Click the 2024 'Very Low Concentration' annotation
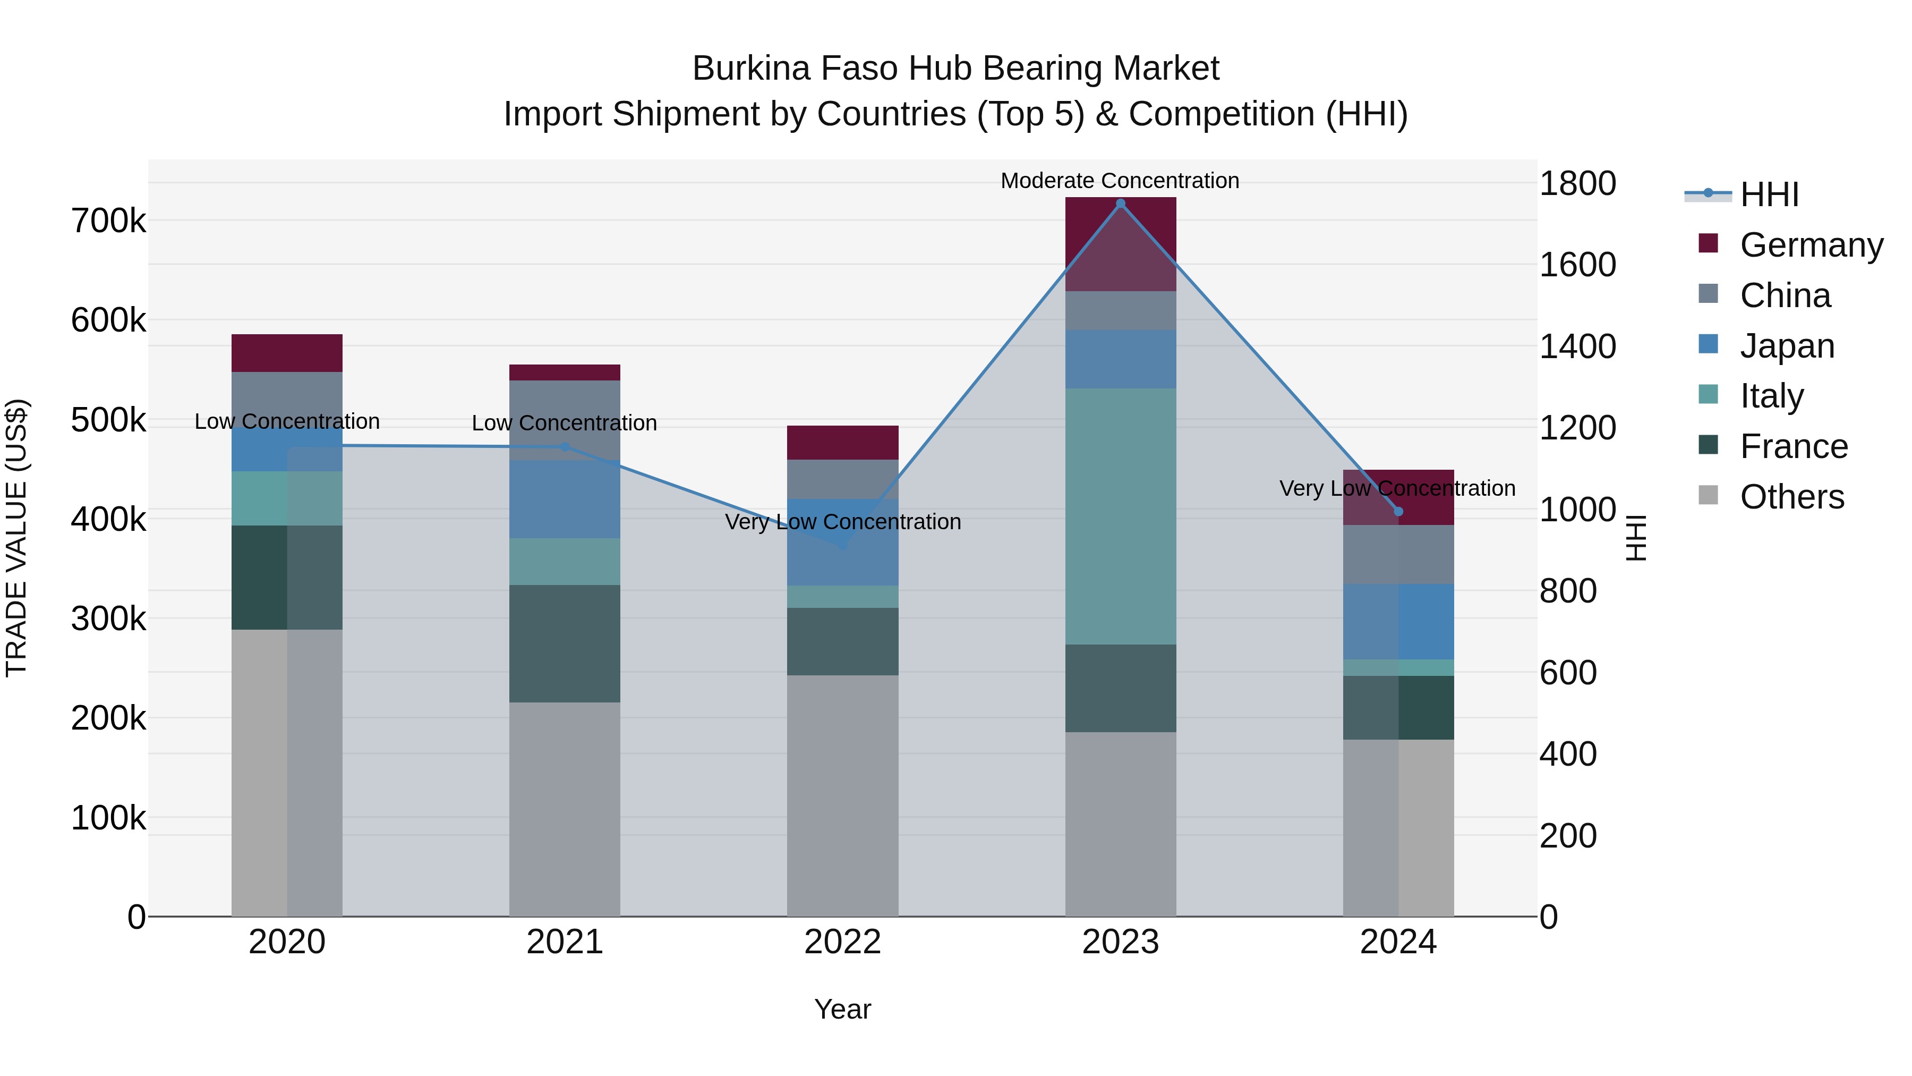Viewport: 1912px width, 1076px height. pyautogui.click(x=1398, y=488)
